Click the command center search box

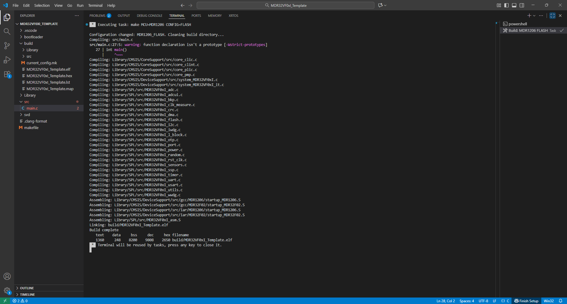285,5
